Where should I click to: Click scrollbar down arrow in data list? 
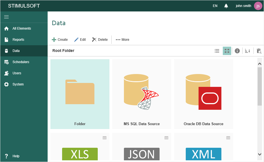tap(260, 154)
